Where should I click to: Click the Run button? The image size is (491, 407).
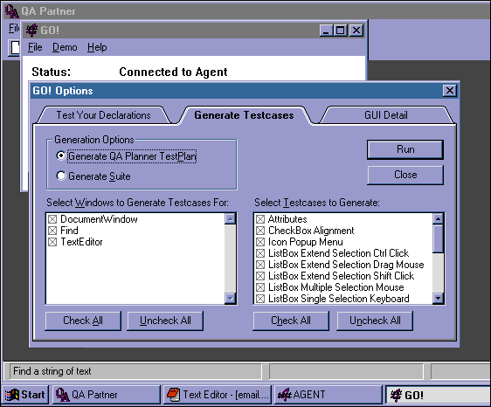pyautogui.click(x=405, y=149)
